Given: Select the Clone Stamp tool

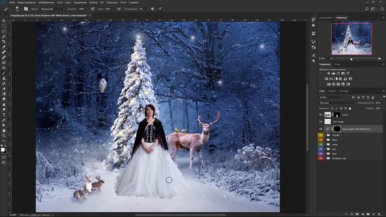Looking at the screenshot, I should tap(4, 78).
